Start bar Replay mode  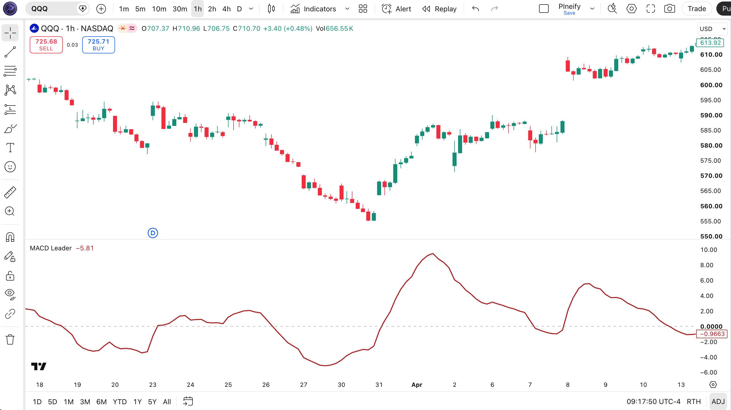point(439,9)
